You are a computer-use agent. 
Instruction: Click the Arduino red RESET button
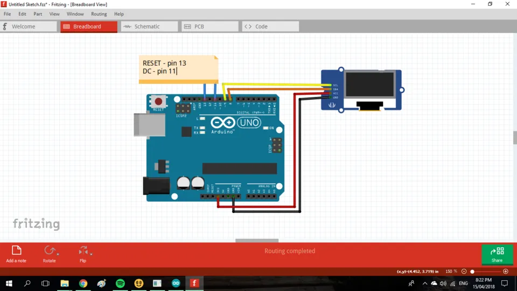pyautogui.click(x=158, y=101)
